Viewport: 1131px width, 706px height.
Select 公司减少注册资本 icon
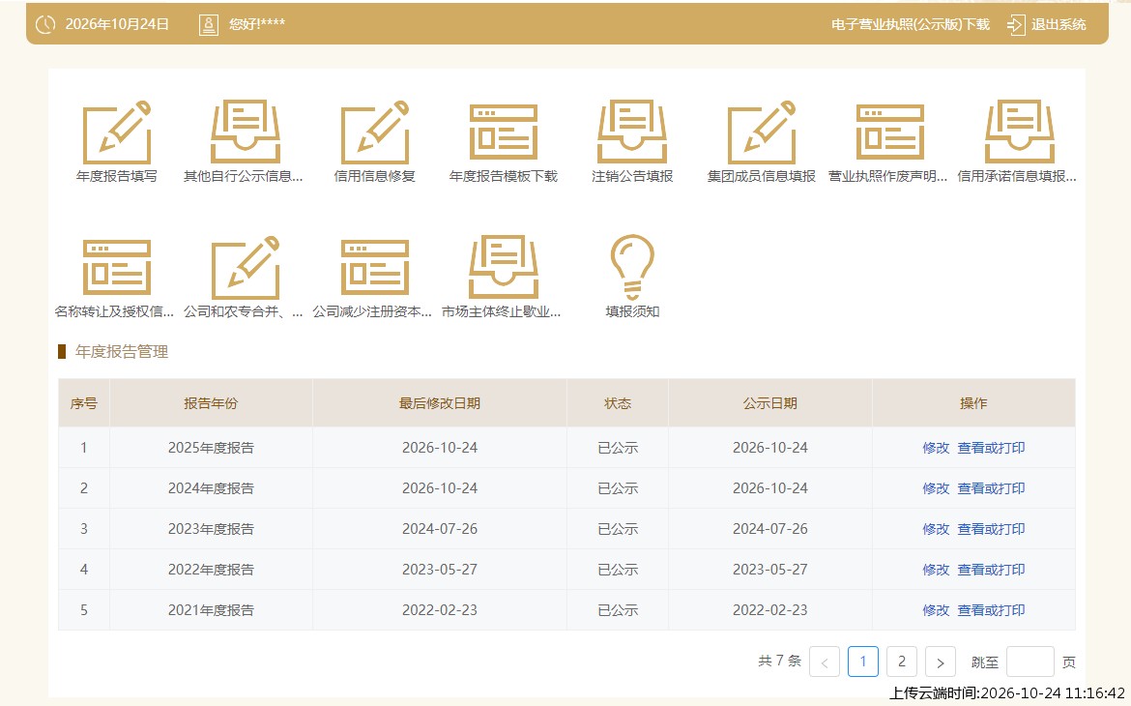(x=375, y=268)
